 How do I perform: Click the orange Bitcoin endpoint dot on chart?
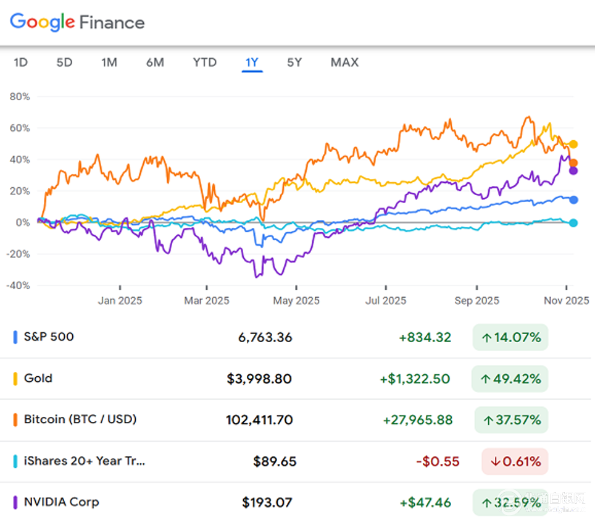[573, 163]
